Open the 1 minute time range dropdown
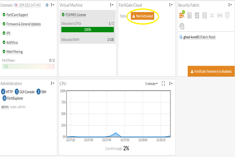The image size is (235, 157). pyautogui.click(x=151, y=84)
